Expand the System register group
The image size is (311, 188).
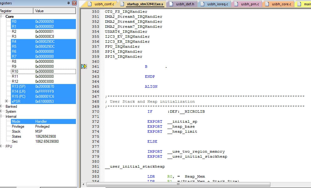tap(1, 111)
